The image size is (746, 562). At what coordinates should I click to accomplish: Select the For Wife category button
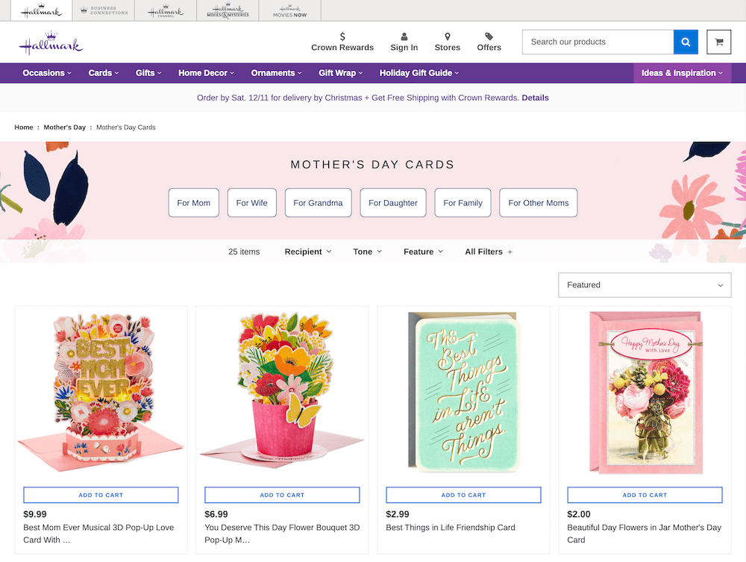[x=251, y=203]
